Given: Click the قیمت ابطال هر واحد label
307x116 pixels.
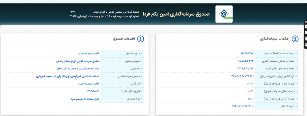Looking at the screenshot, I should click(x=280, y=91).
